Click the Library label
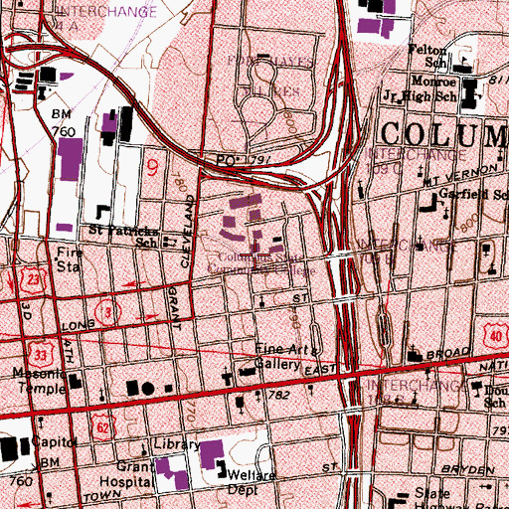 176,444
